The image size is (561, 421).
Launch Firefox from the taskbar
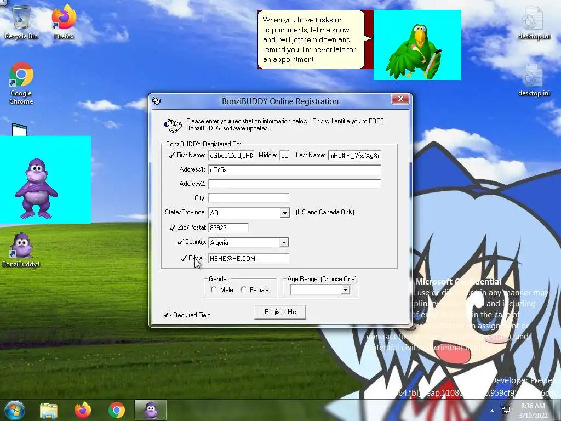[83, 410]
